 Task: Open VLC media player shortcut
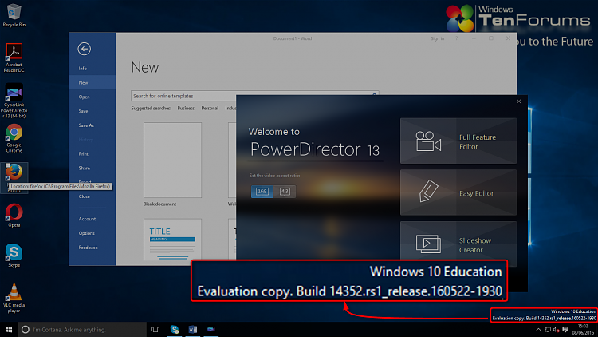14,299
